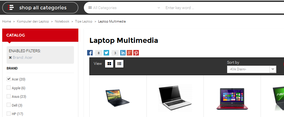Image resolution: width=284 pixels, height=117 pixels.
Task: Go to Home breadcrumb link
Action: [7, 21]
